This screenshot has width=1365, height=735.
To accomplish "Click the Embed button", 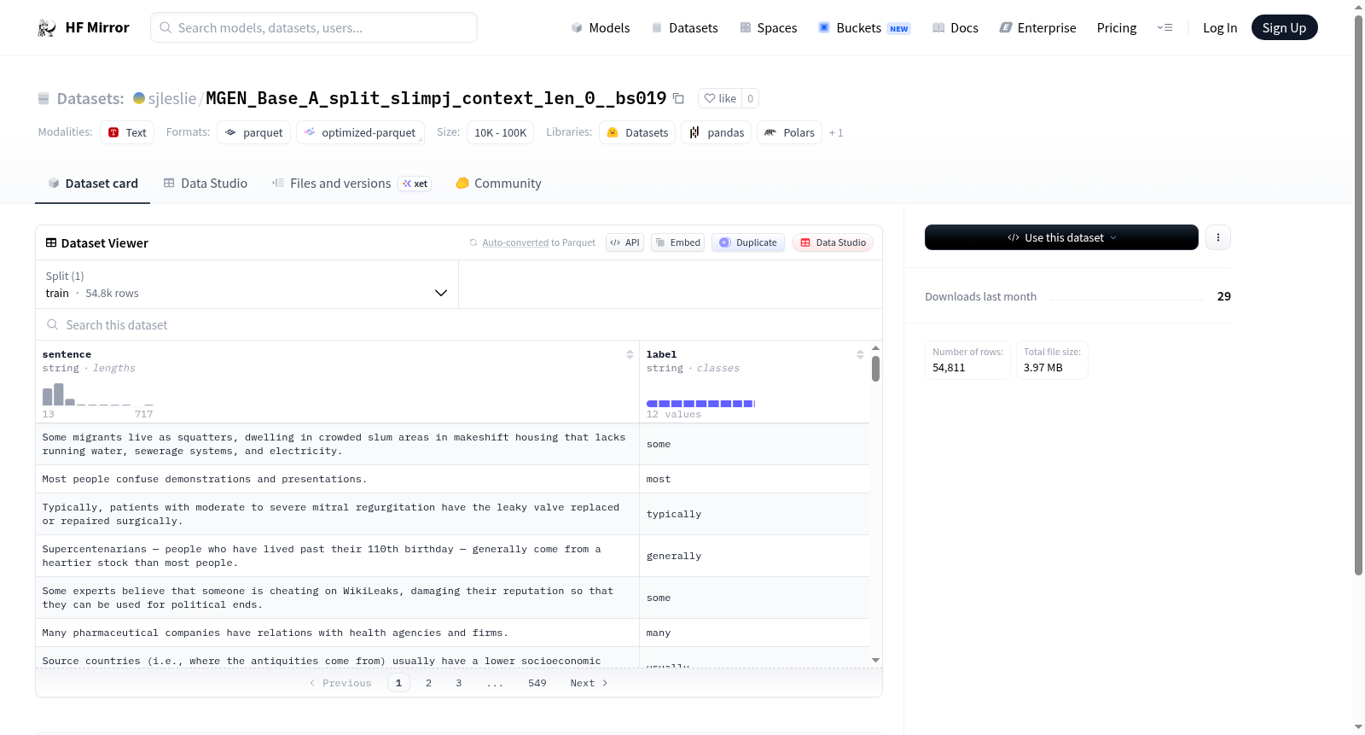I will [677, 242].
